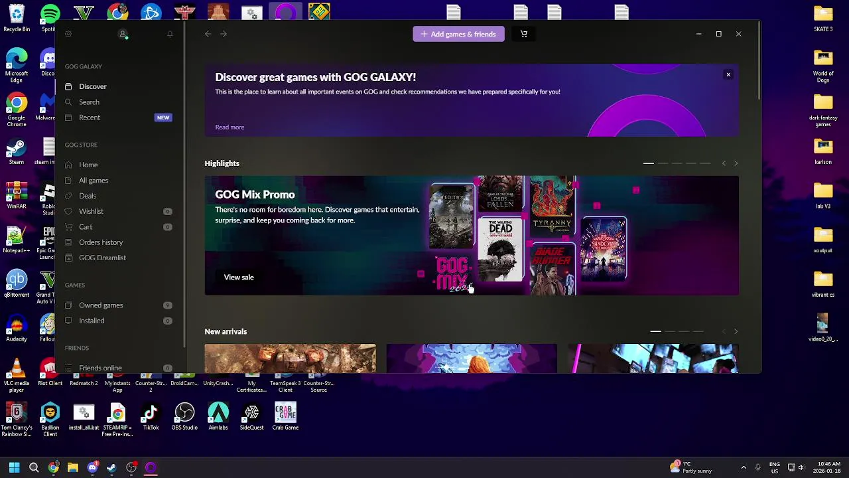The width and height of the screenshot is (849, 478).
Task: Open the notifications bell in GOG Galaxy
Action: [x=170, y=34]
